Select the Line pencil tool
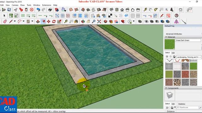 tap(11, 21)
